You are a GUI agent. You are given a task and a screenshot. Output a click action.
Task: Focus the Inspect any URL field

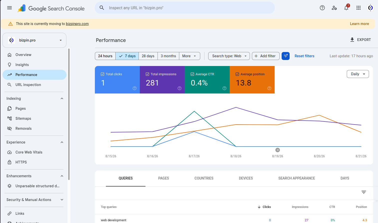click(x=185, y=8)
